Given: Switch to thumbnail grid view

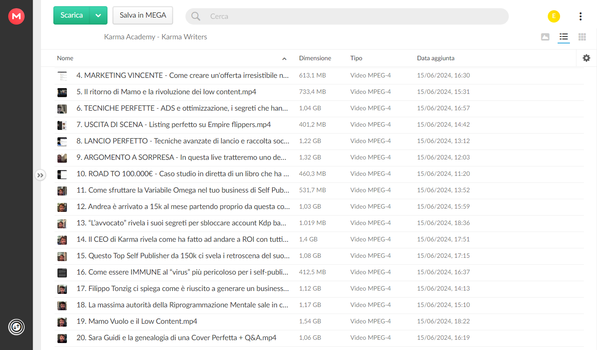Looking at the screenshot, I should click(582, 37).
